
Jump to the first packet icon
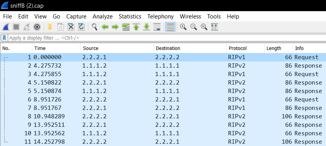point(136,27)
